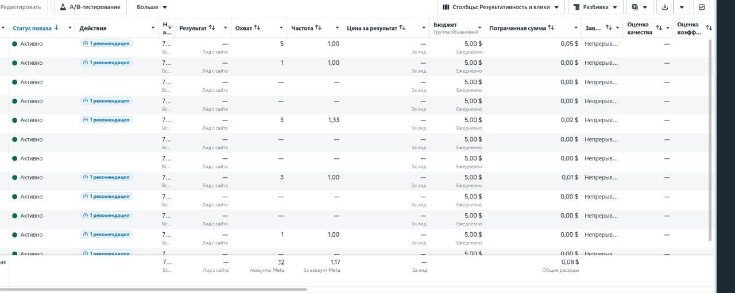The width and height of the screenshot is (735, 293).
Task: Click the flask icon on A/B-тестирование button
Action: point(63,7)
